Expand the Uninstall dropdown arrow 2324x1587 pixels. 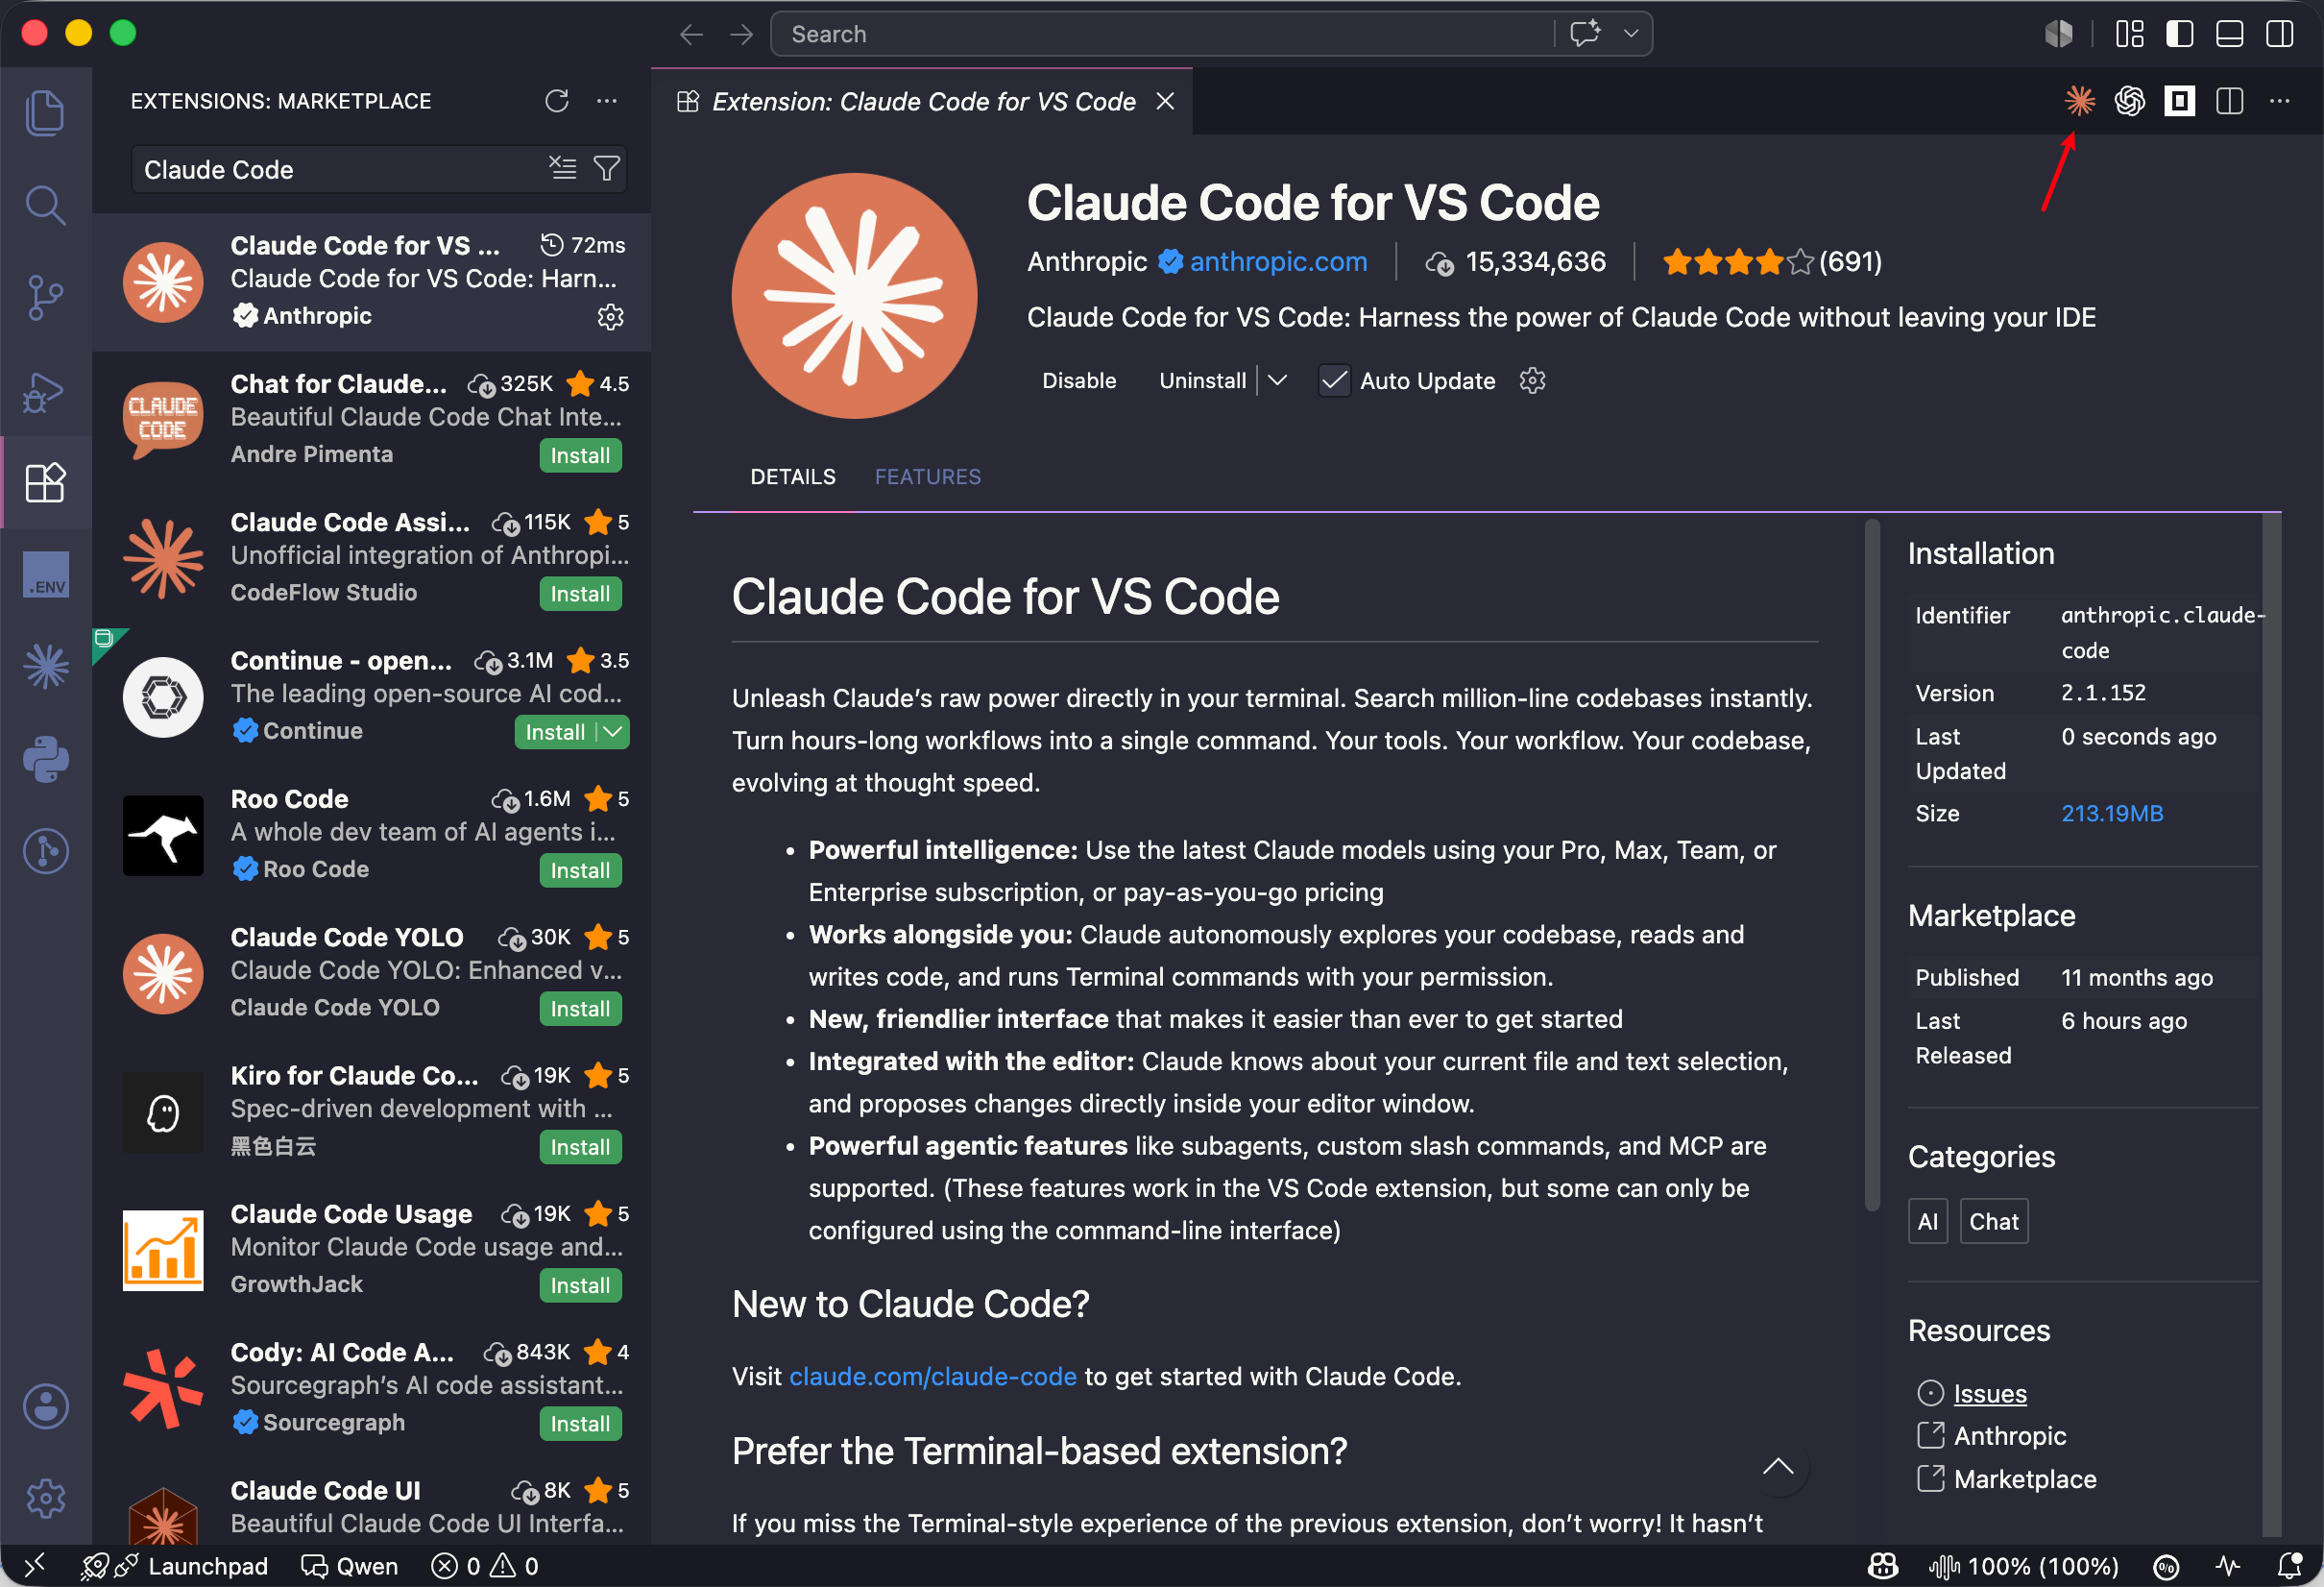[1277, 380]
